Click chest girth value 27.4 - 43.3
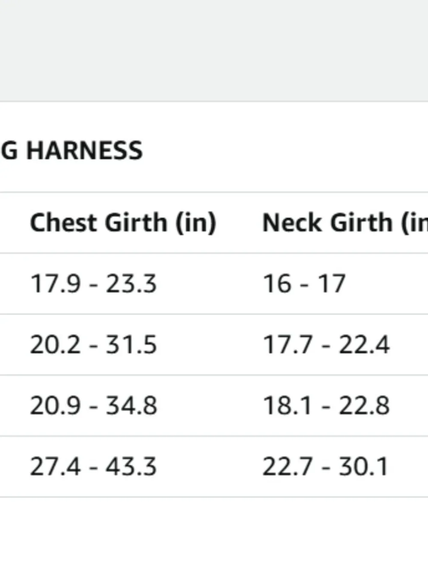Viewport: 428px width, 571px height. coord(93,466)
